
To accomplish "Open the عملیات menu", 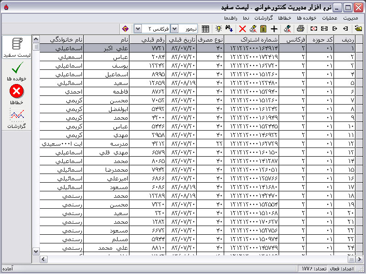I will coord(329,18).
